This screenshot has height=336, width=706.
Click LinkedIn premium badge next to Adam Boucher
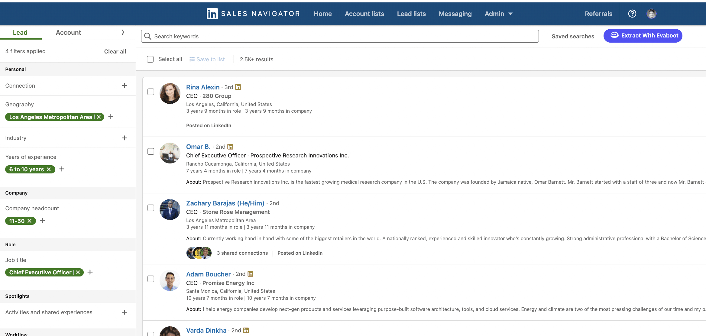(251, 274)
